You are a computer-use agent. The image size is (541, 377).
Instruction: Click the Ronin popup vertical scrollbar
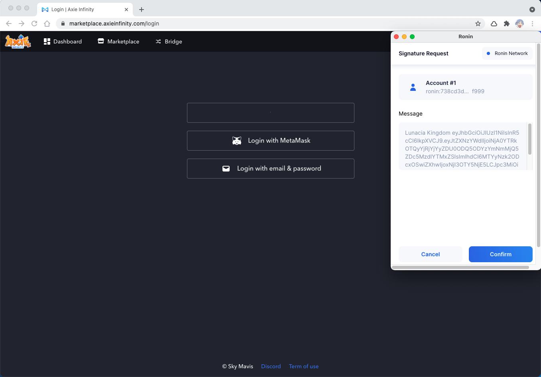[538, 146]
